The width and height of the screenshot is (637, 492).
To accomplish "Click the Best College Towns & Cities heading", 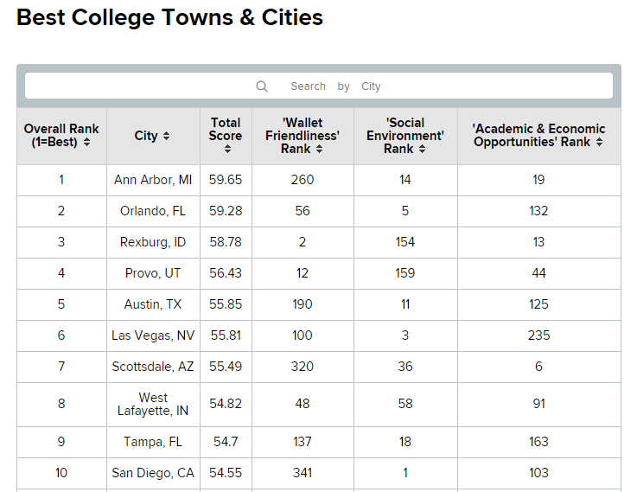I will (169, 17).
